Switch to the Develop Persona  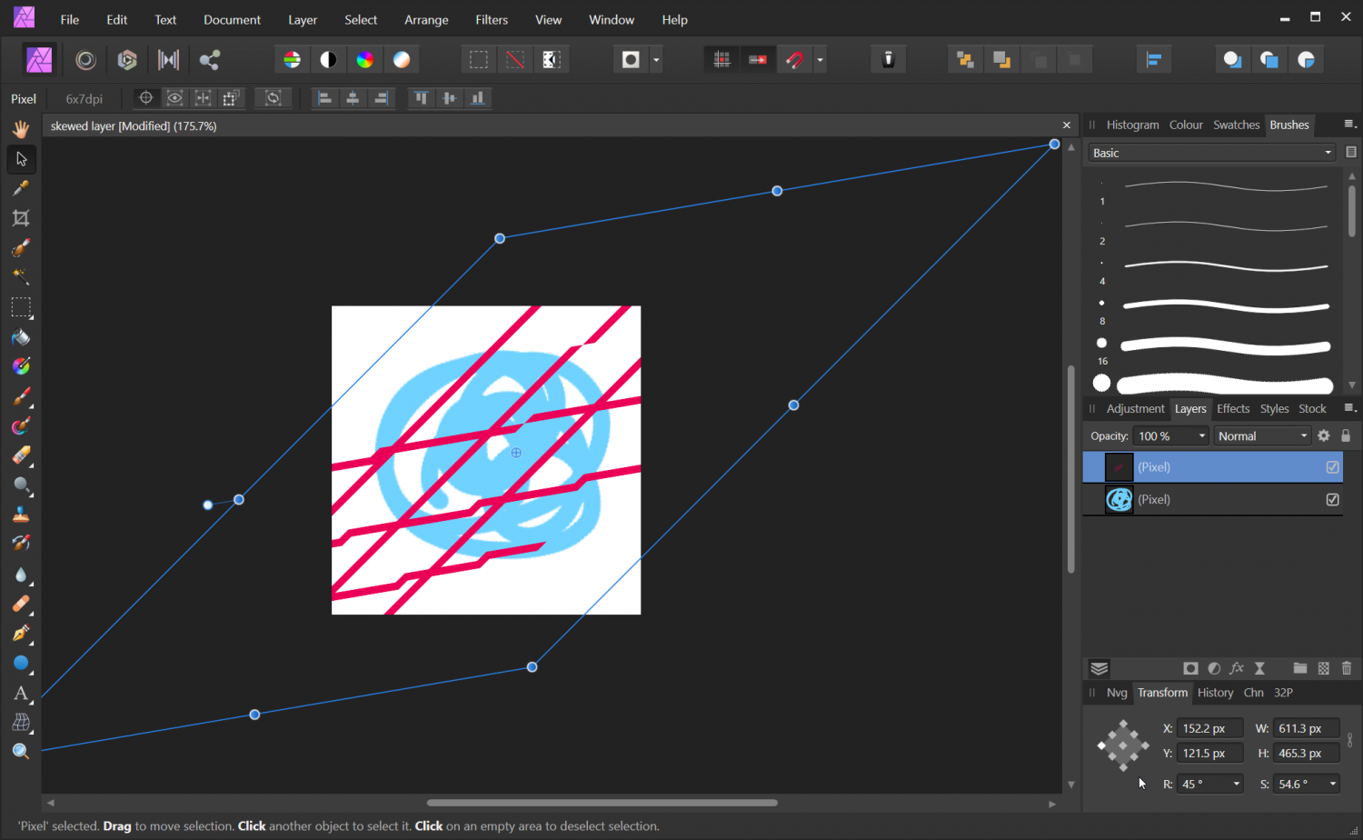[x=127, y=60]
